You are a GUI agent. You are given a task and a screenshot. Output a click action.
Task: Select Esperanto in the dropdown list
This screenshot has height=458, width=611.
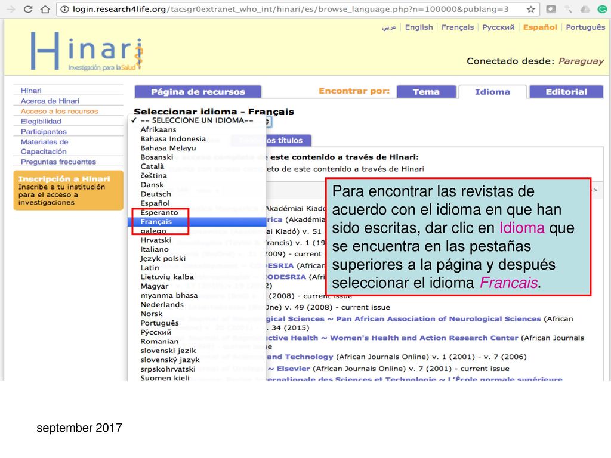pyautogui.click(x=197, y=212)
